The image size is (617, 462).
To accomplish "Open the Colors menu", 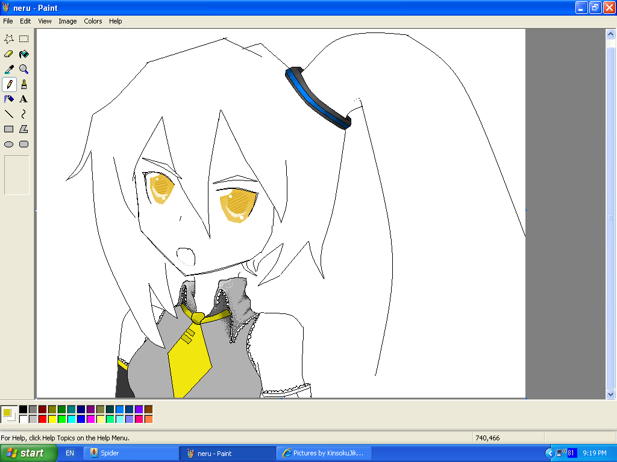I will 93,21.
